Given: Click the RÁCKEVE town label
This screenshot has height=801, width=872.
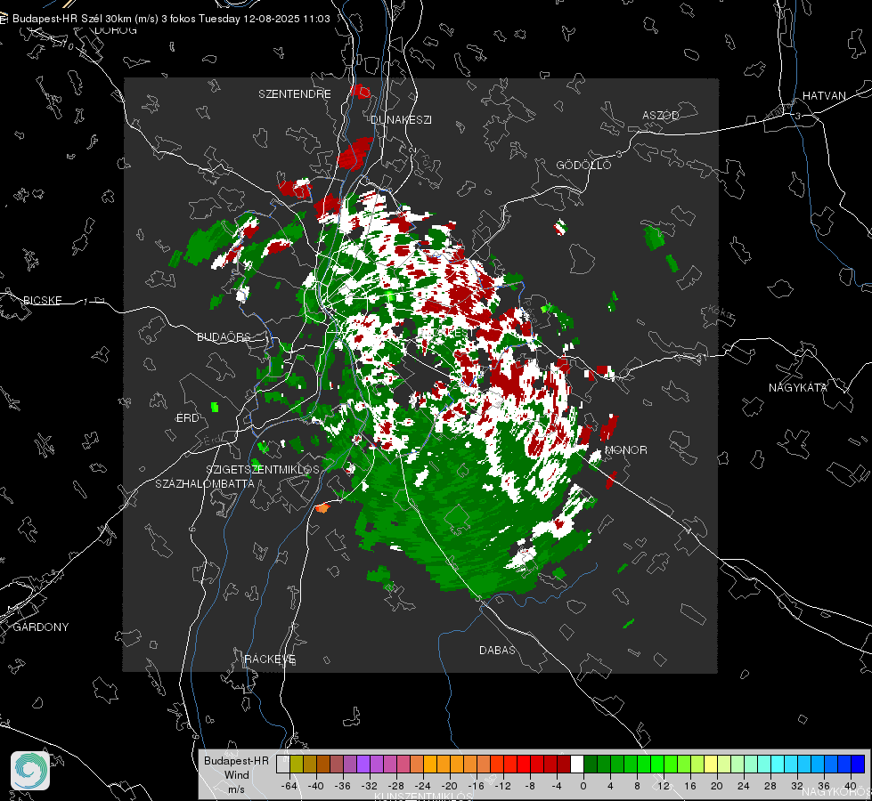Looking at the screenshot, I should tap(270, 659).
